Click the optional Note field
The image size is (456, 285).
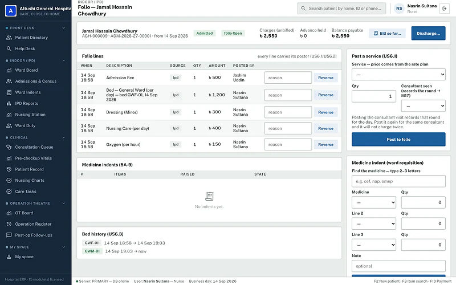click(x=398, y=266)
